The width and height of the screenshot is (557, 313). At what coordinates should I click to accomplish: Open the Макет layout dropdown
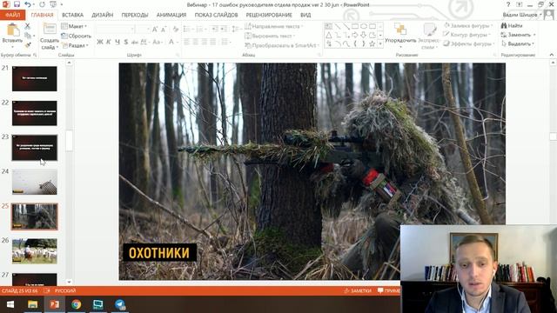point(74,26)
